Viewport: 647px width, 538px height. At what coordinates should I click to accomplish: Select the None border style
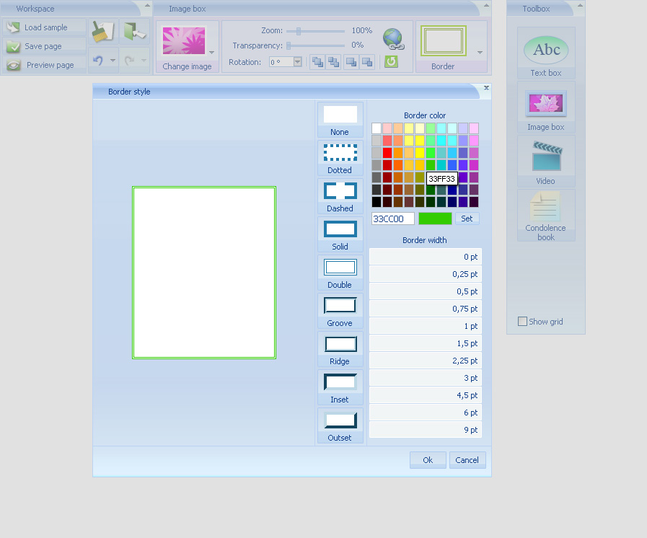click(x=340, y=120)
